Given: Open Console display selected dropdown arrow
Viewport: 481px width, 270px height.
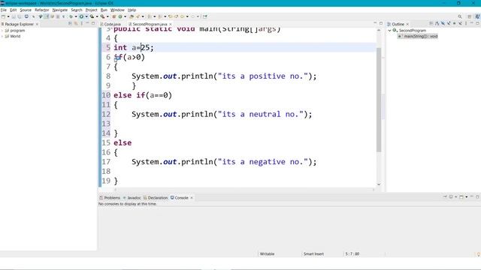Looking at the screenshot, I should 456,196.
